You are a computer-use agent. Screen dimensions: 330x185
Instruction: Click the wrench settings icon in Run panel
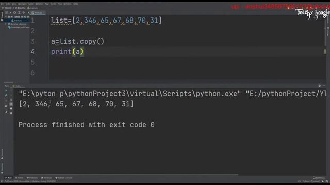click(x=6, y=95)
